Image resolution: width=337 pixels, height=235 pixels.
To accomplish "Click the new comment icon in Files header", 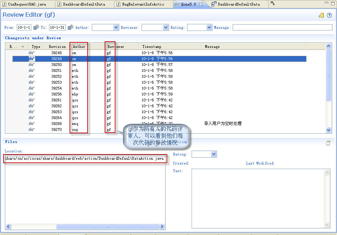I will tap(328, 143).
